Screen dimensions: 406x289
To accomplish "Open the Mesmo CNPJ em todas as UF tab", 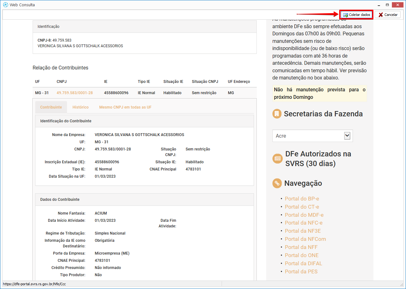I will point(125,107).
